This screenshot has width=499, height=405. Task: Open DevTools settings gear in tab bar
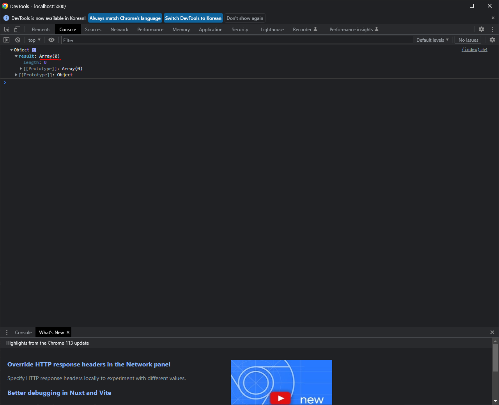point(481,29)
